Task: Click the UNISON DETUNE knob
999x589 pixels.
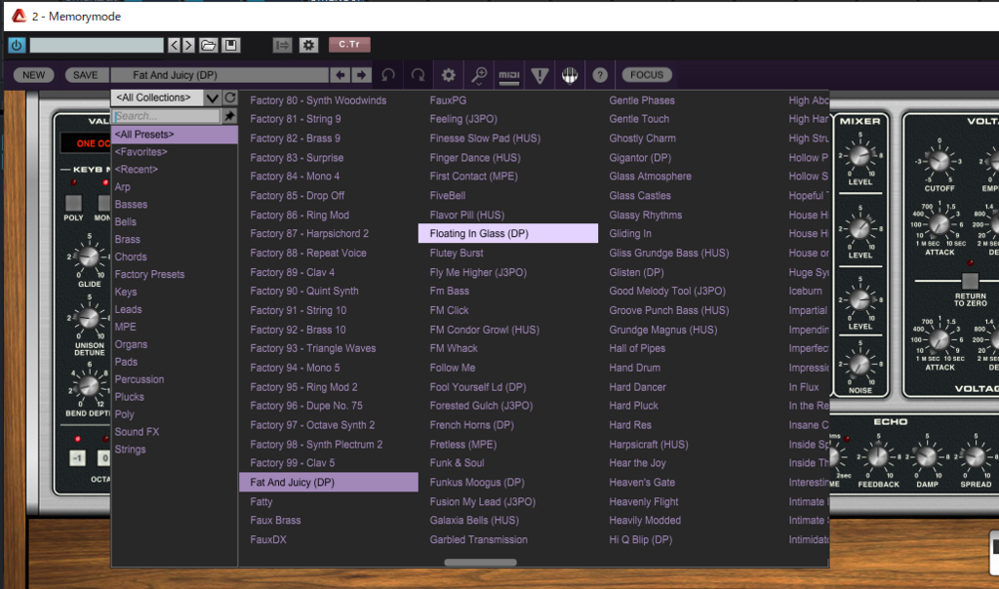Action: (x=88, y=317)
